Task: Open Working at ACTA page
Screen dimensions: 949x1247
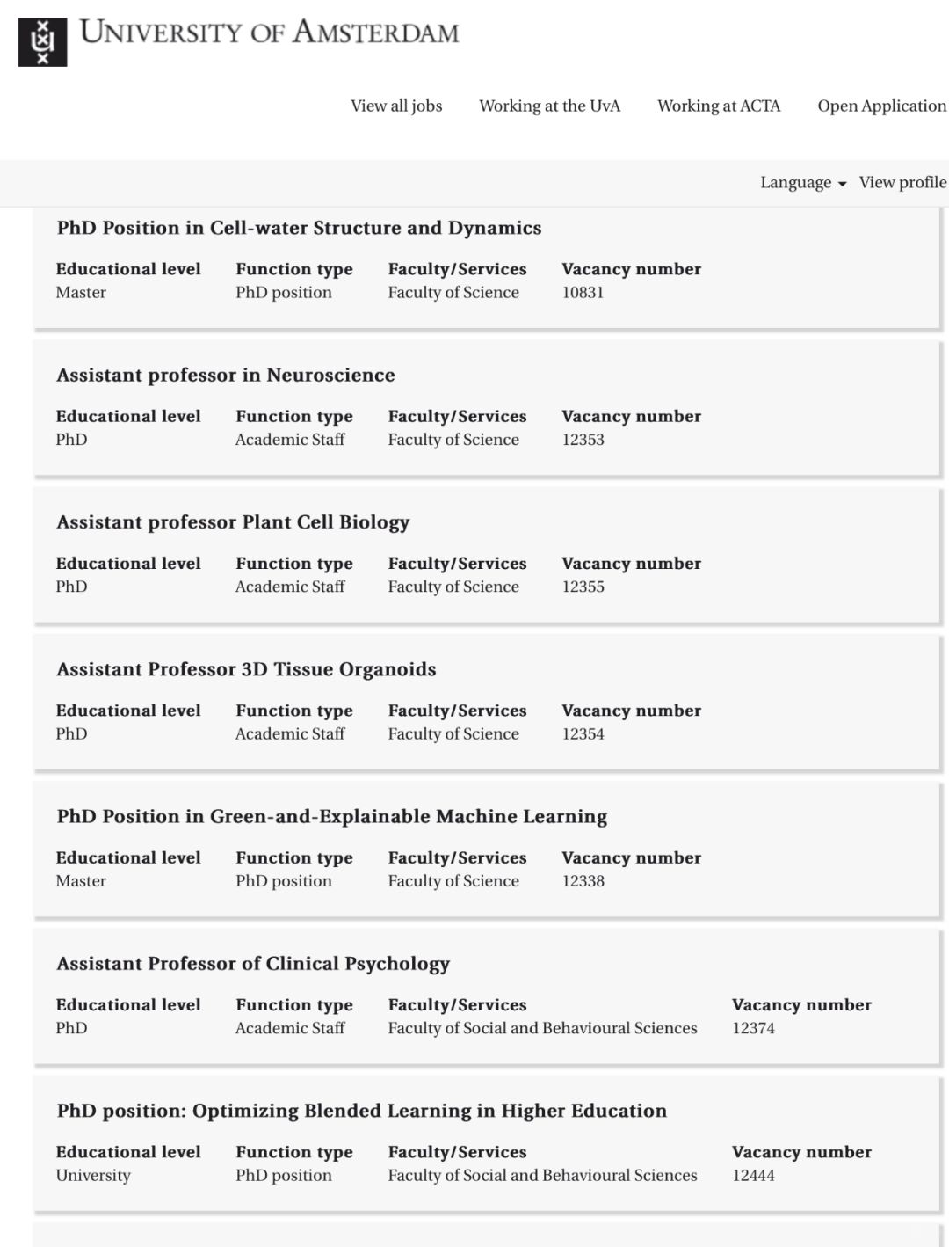Action: [x=719, y=106]
